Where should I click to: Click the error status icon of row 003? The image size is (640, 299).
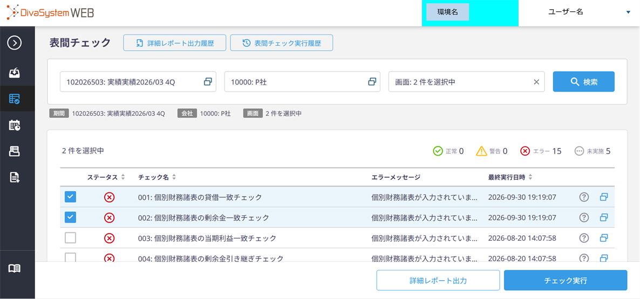click(110, 238)
